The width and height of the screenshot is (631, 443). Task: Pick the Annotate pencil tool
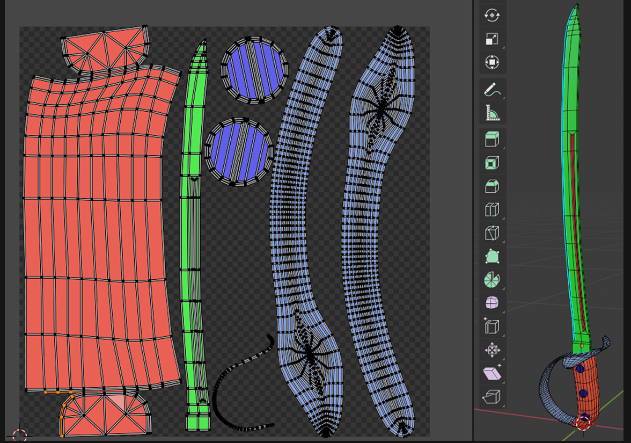(x=492, y=90)
